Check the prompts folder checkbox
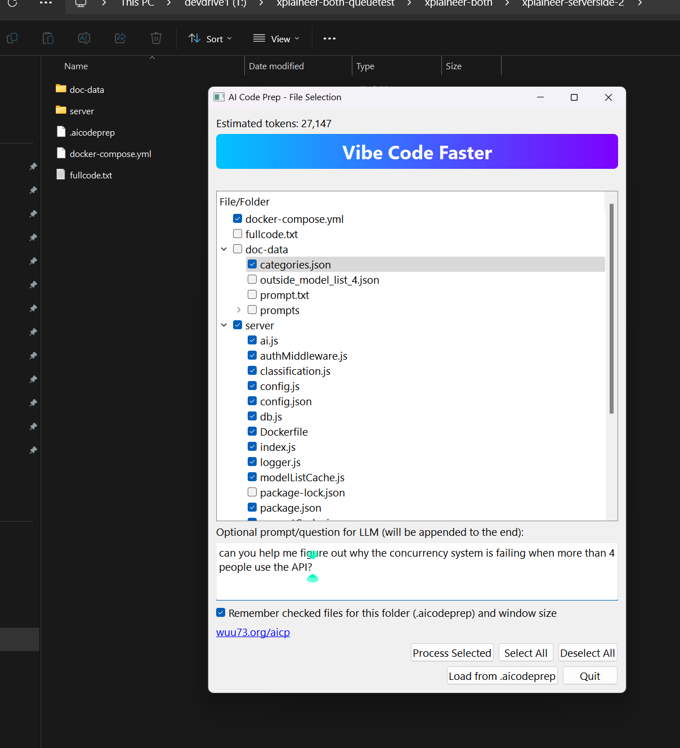The width and height of the screenshot is (680, 748). coord(252,310)
